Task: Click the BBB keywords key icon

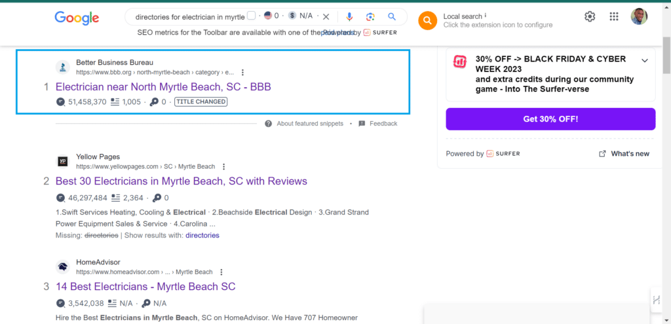Action: point(154,102)
